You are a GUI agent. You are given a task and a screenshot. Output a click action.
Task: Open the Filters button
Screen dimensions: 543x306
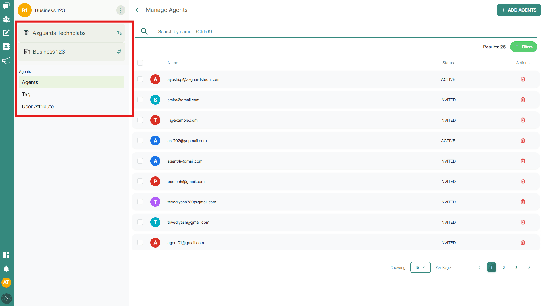point(524,47)
